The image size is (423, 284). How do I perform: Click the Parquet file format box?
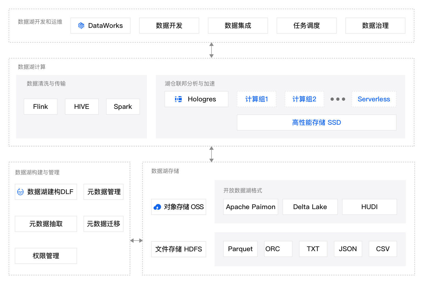tap(240, 249)
